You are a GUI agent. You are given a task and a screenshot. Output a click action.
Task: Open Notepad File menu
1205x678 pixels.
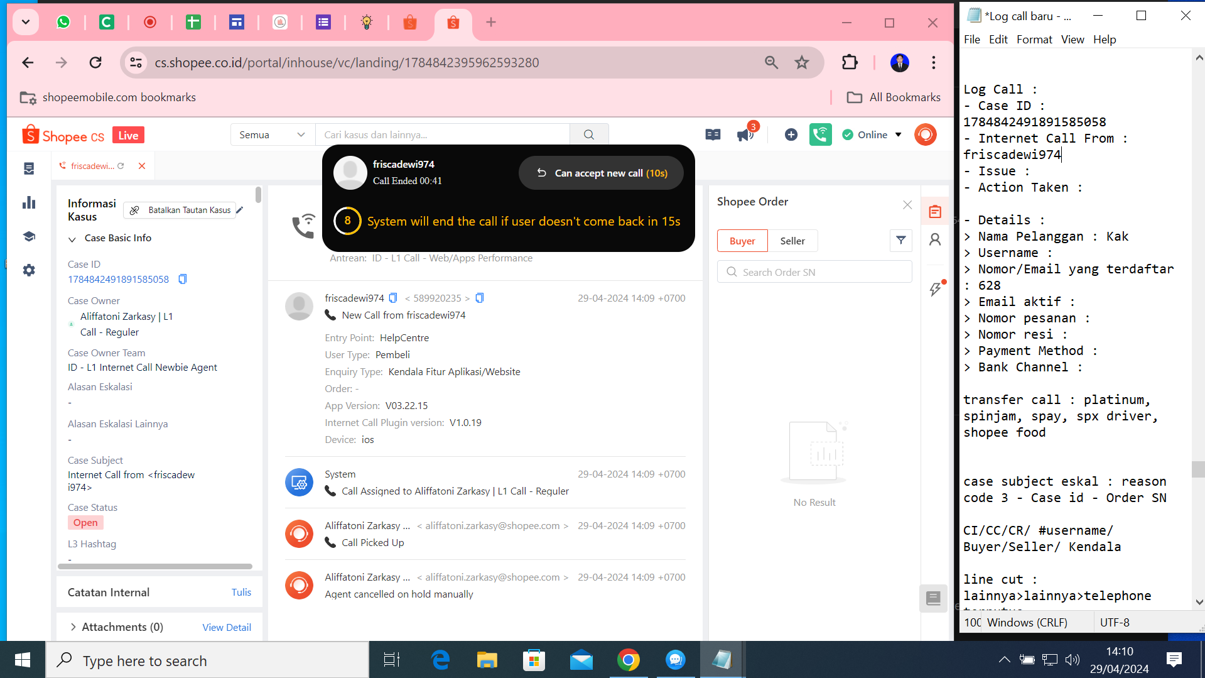click(x=971, y=40)
